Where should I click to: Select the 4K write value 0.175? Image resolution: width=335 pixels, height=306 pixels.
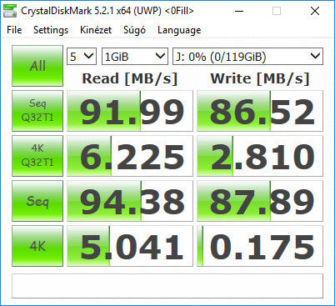tap(260, 246)
